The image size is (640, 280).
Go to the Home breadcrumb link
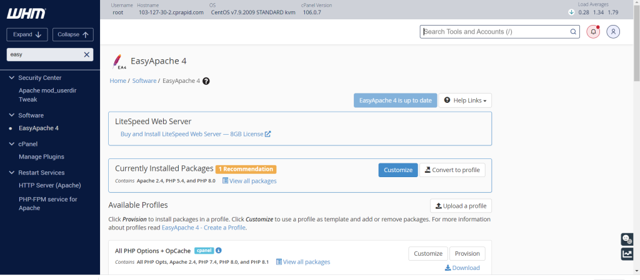pos(117,81)
